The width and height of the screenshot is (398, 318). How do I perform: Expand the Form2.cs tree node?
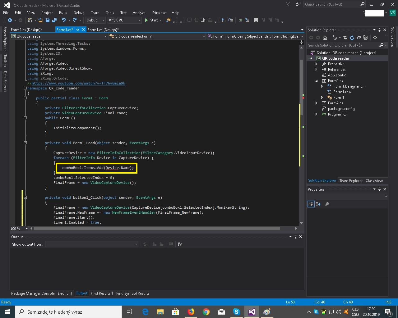(x=316, y=103)
